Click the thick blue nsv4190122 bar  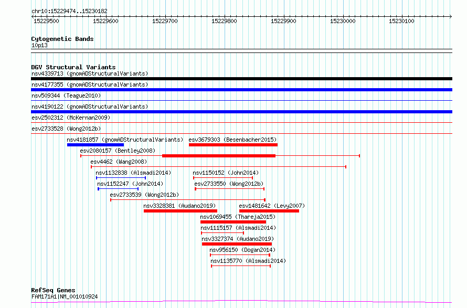coord(241,112)
